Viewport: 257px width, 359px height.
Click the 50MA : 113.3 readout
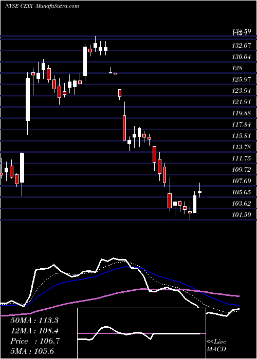pos(34,321)
